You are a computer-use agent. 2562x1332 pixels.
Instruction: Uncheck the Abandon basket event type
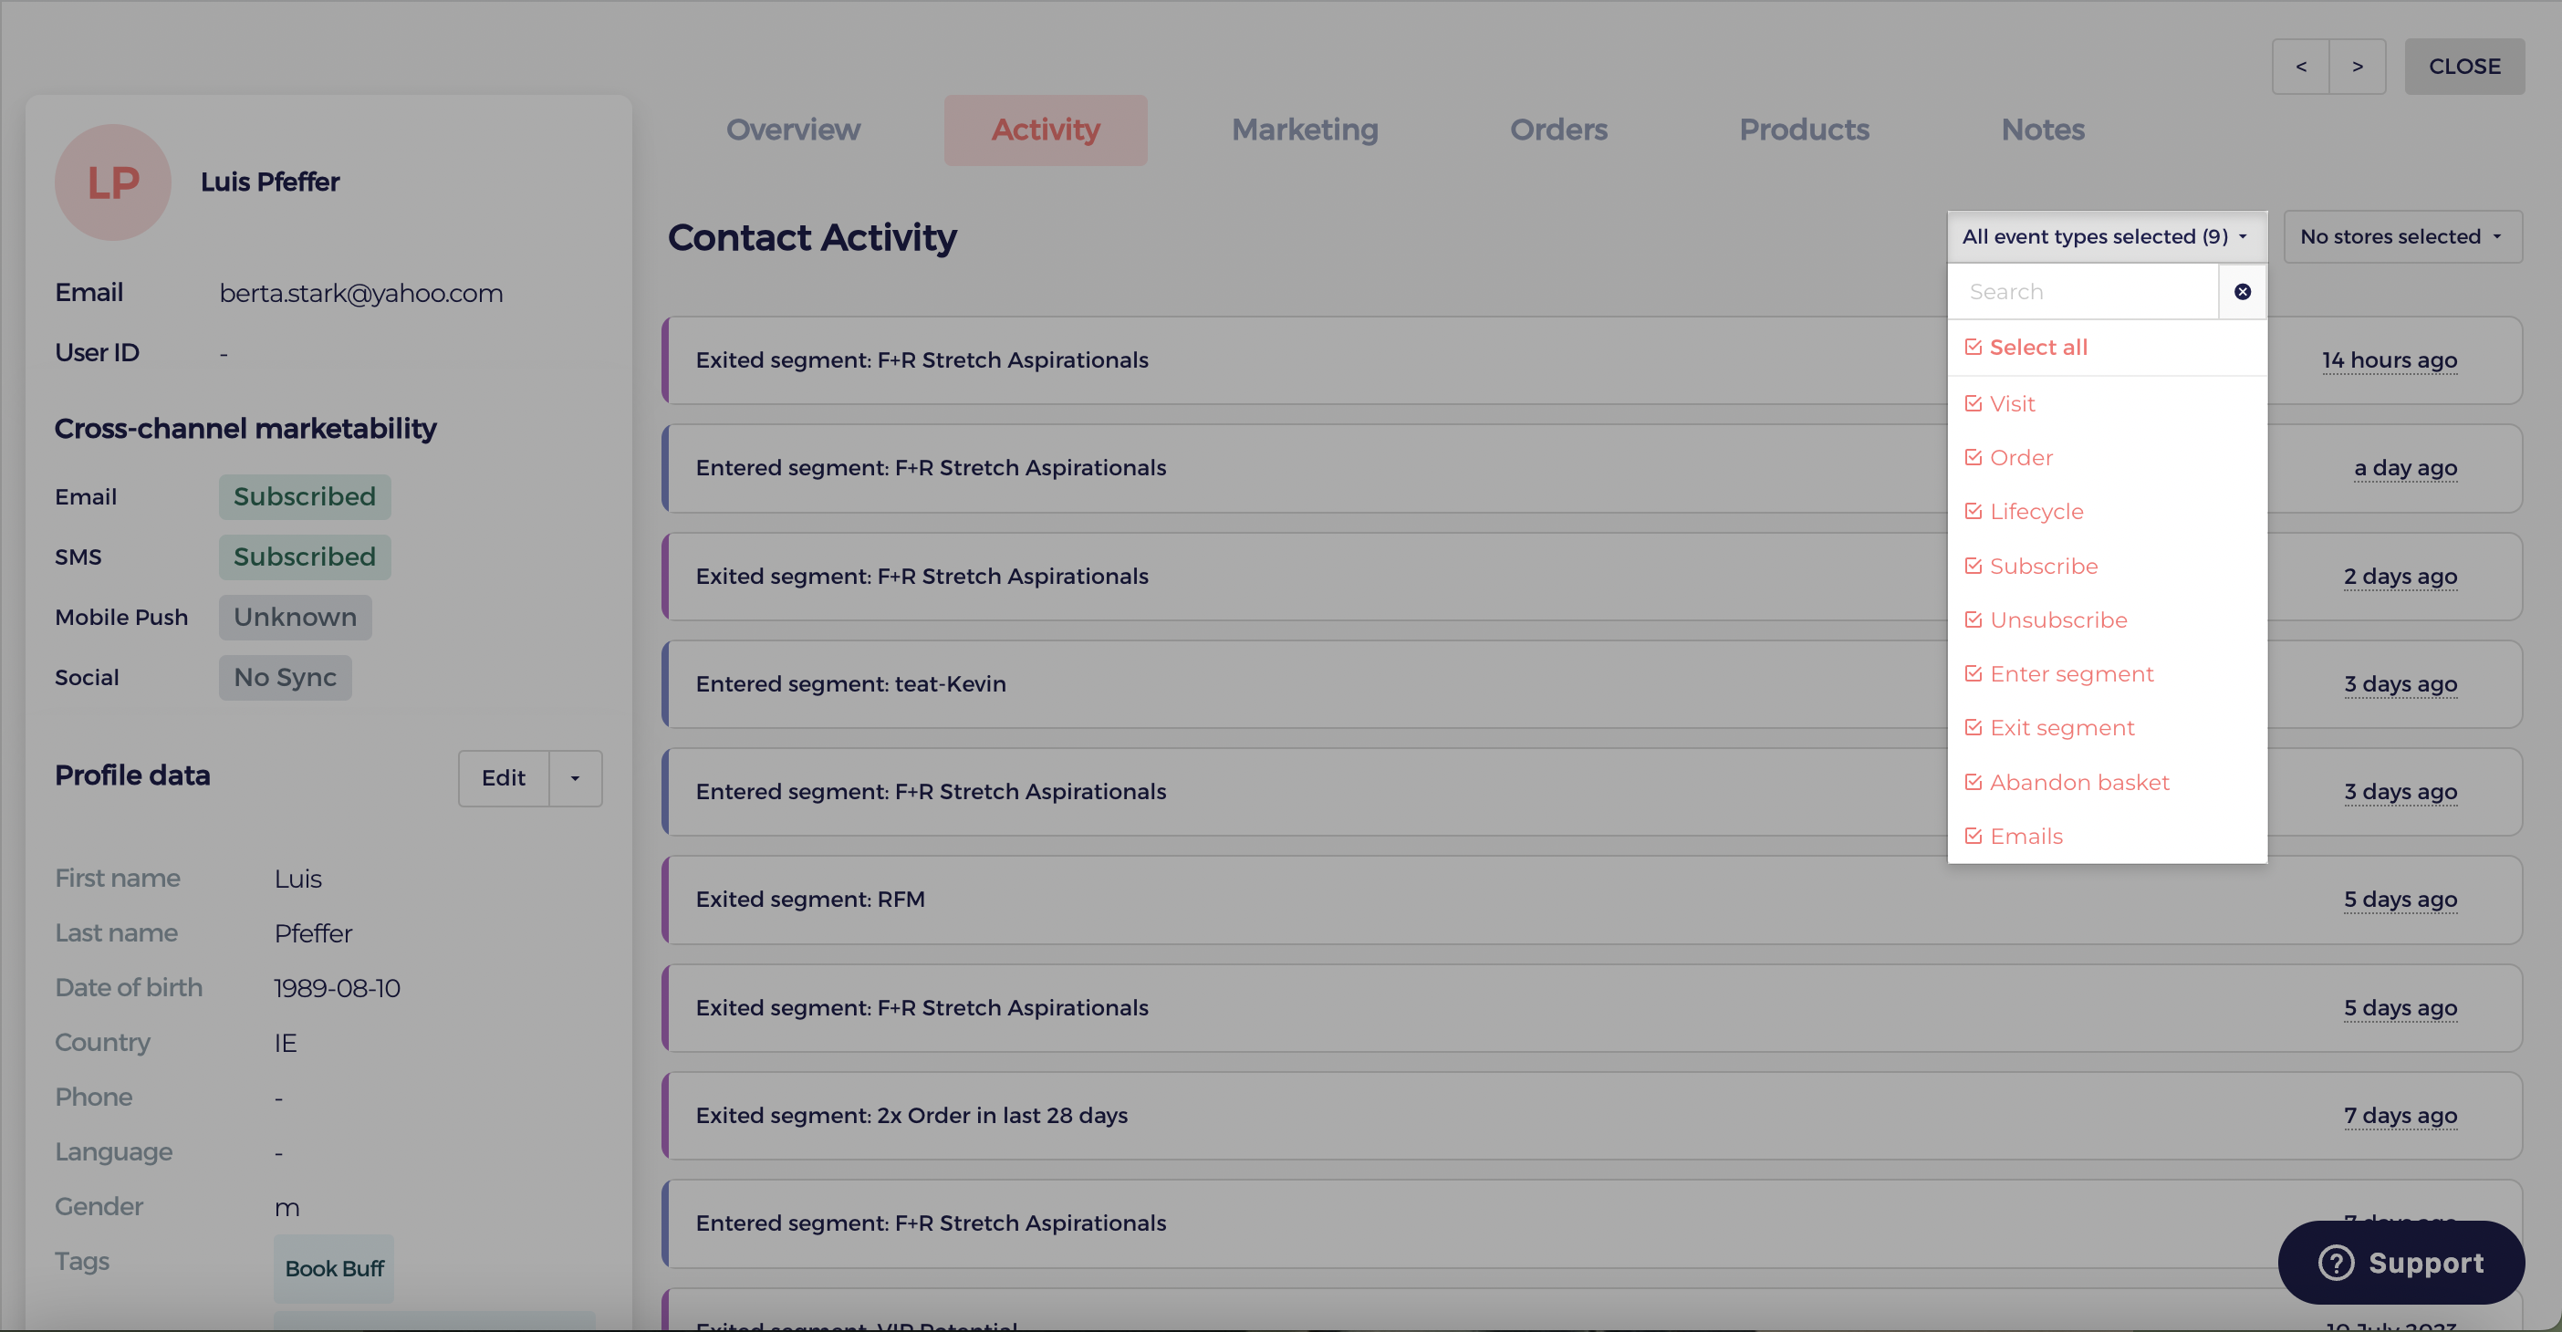click(x=1974, y=782)
